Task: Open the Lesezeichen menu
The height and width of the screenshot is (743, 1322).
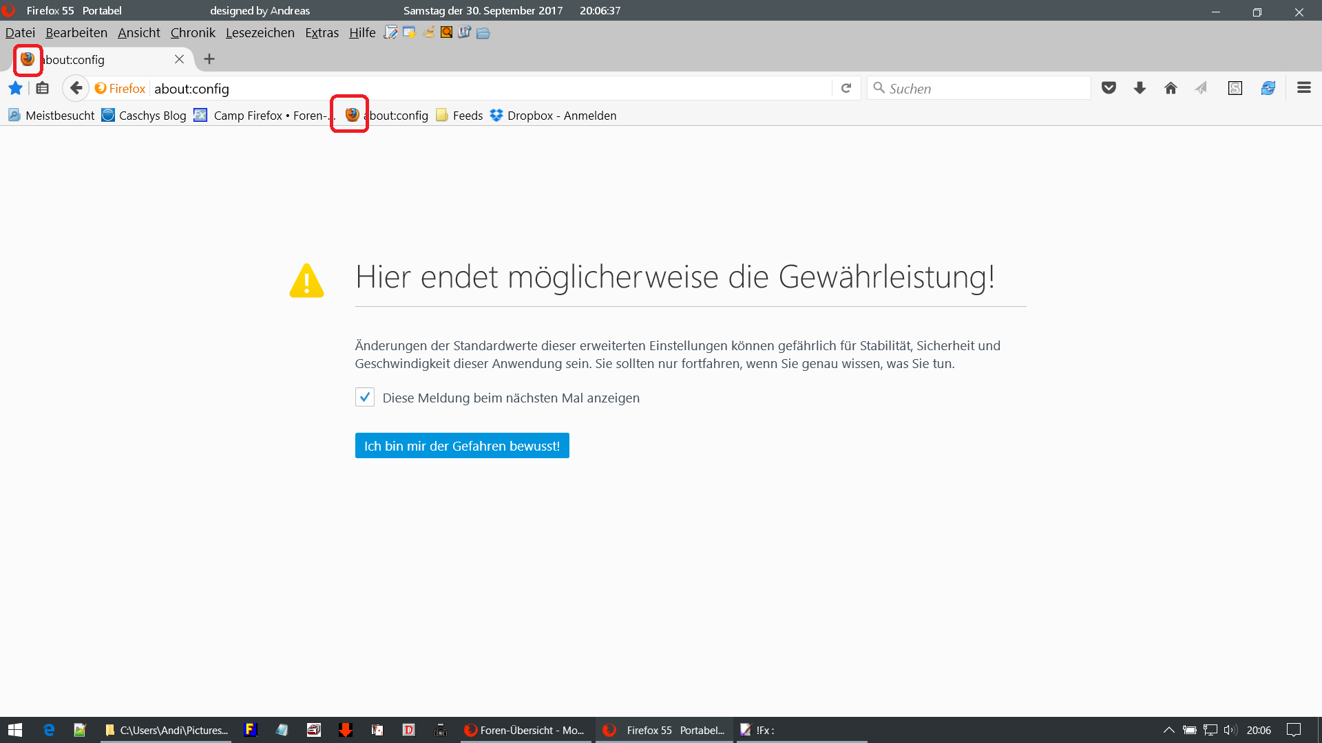Action: click(x=260, y=33)
